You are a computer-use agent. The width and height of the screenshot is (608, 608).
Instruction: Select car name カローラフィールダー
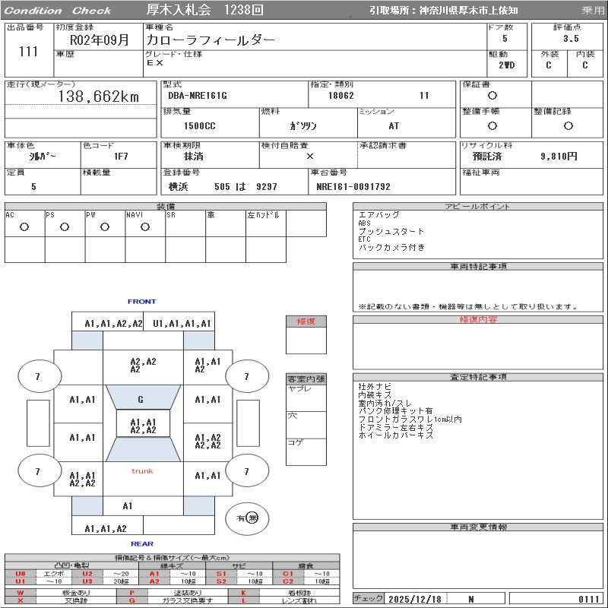(x=211, y=40)
